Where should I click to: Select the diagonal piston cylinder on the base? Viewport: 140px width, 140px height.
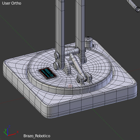click(78, 66)
